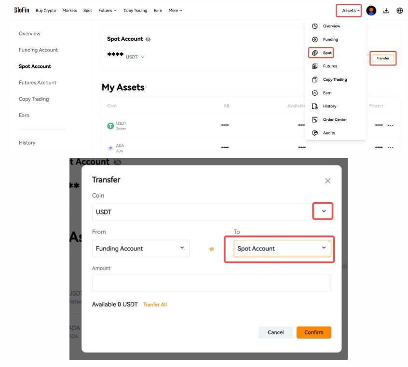Open Futures Account in left sidebar

38,83
